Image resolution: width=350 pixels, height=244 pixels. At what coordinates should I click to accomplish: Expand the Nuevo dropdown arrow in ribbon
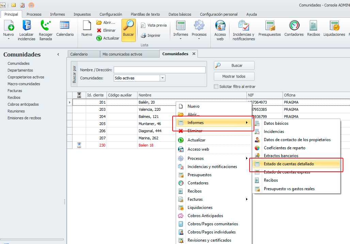[9, 39]
